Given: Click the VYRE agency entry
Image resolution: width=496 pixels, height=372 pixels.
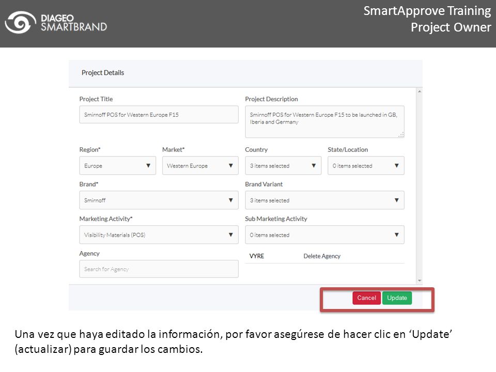Looking at the screenshot, I should (x=257, y=256).
